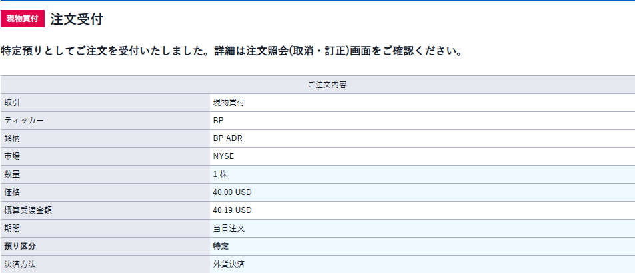Click the BP ADR stock name
Image resolution: width=635 pixels, height=273 pixels.
click(228, 138)
